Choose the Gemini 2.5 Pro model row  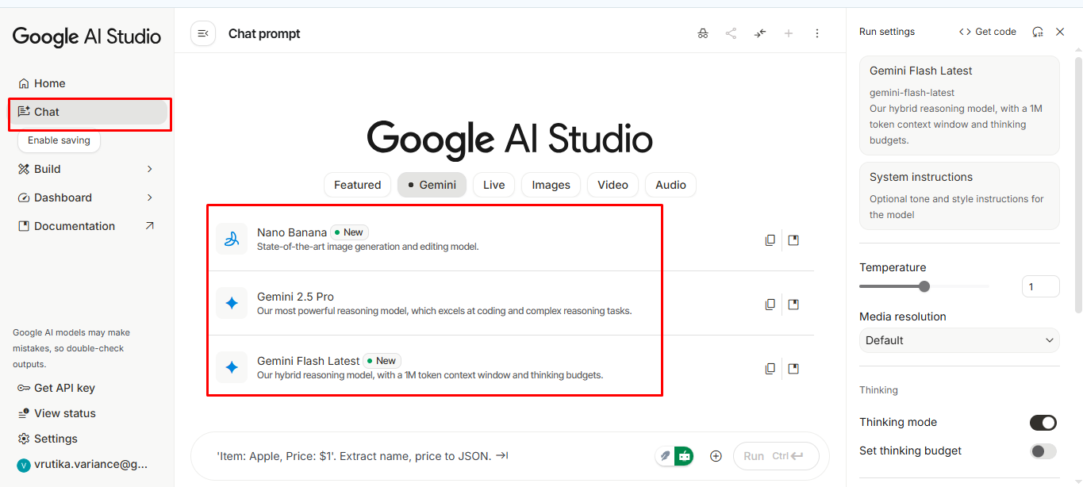pyautogui.click(x=511, y=303)
